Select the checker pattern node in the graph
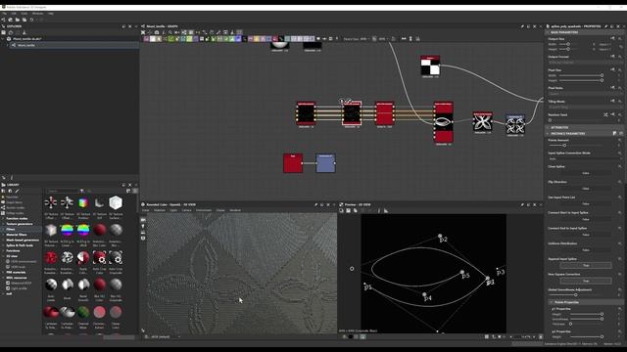Image resolution: width=627 pixels, height=352 pixels. (430, 66)
